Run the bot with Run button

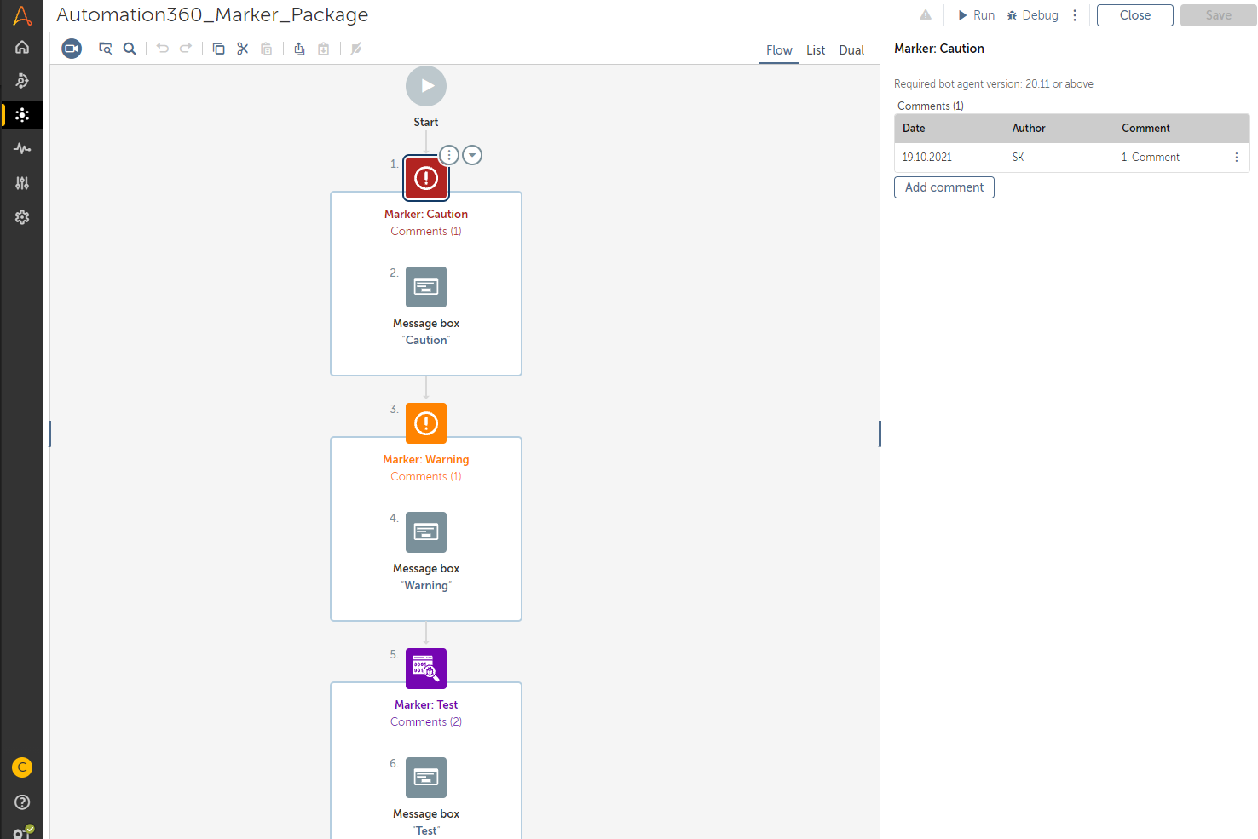click(976, 15)
